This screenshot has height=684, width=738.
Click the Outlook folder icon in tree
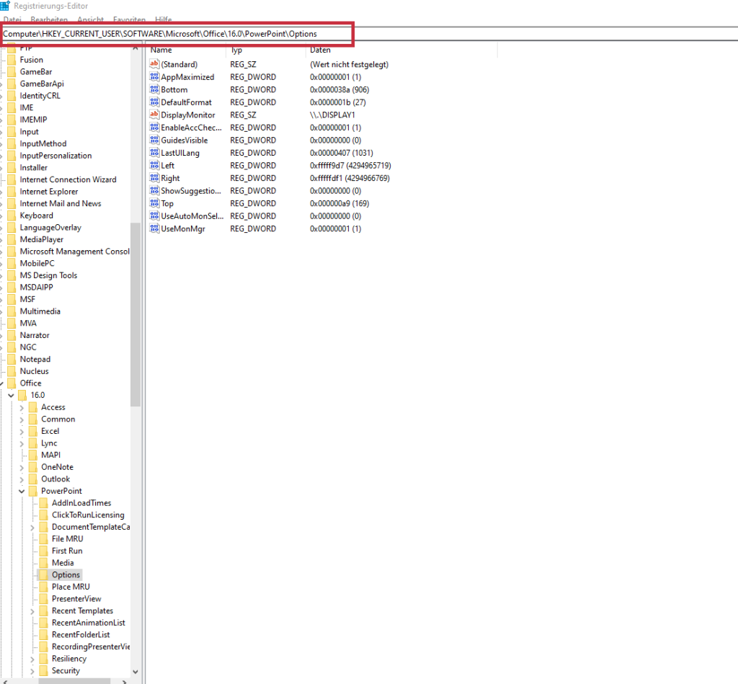click(32, 479)
